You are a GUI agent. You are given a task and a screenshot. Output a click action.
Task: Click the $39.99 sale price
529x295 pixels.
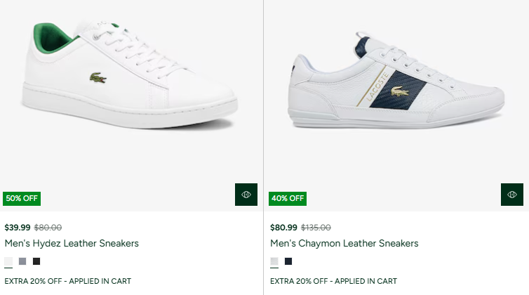[18, 228]
